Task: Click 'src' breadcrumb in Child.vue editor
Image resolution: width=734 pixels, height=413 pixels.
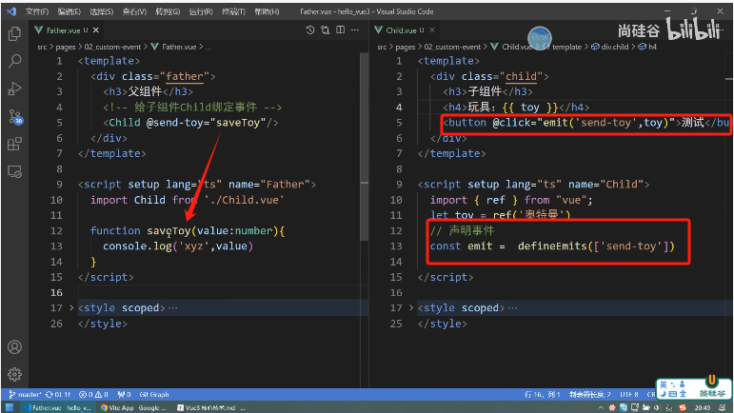Action: point(382,47)
